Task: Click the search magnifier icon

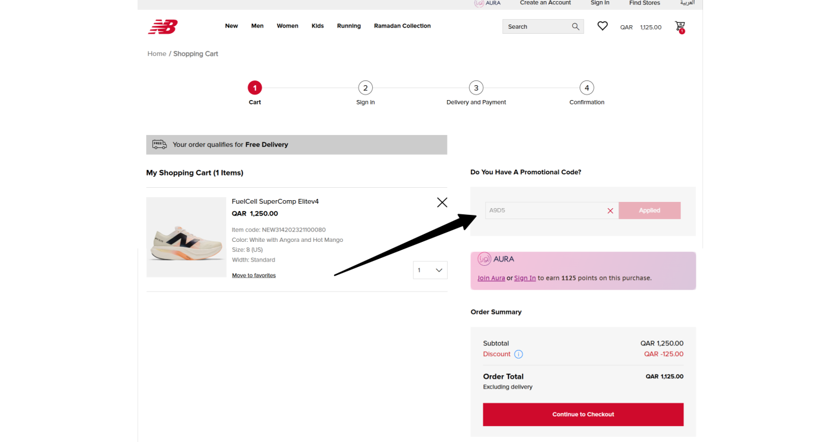Action: [575, 26]
